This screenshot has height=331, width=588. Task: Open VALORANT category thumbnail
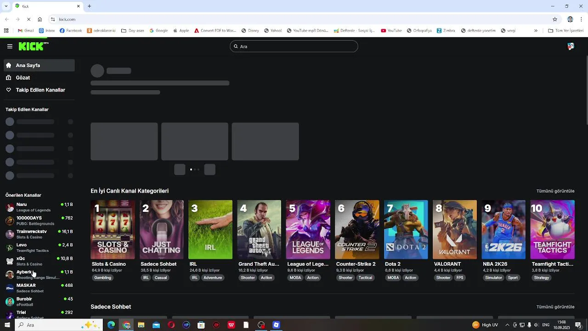pyautogui.click(x=455, y=229)
